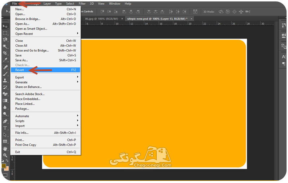Select the Gradient tool

coord(5,101)
